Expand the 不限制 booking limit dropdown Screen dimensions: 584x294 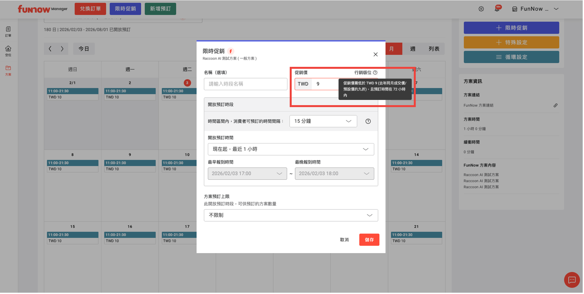coord(291,216)
